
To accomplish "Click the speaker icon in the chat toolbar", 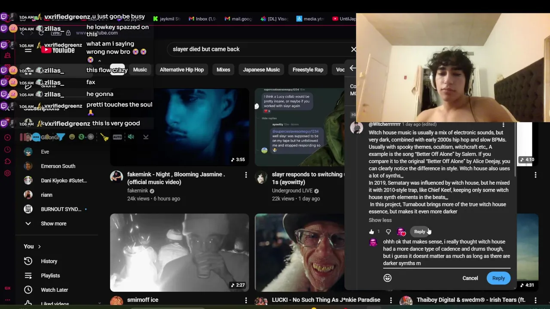I will click(131, 137).
